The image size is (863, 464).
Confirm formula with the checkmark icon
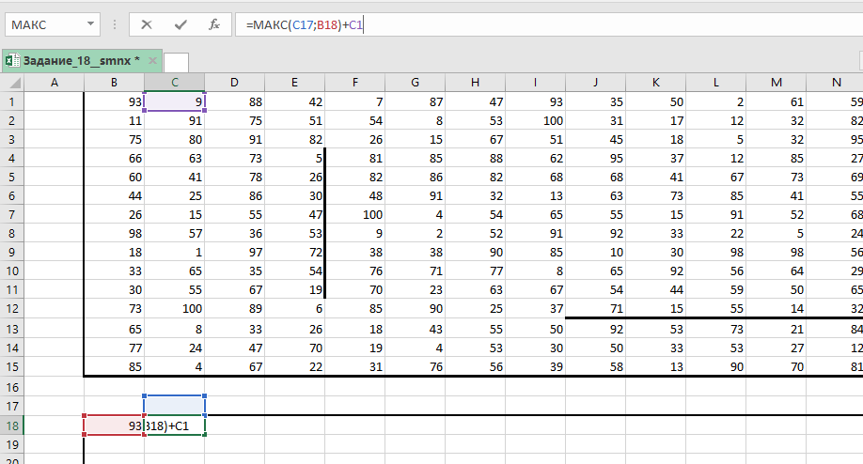click(180, 24)
